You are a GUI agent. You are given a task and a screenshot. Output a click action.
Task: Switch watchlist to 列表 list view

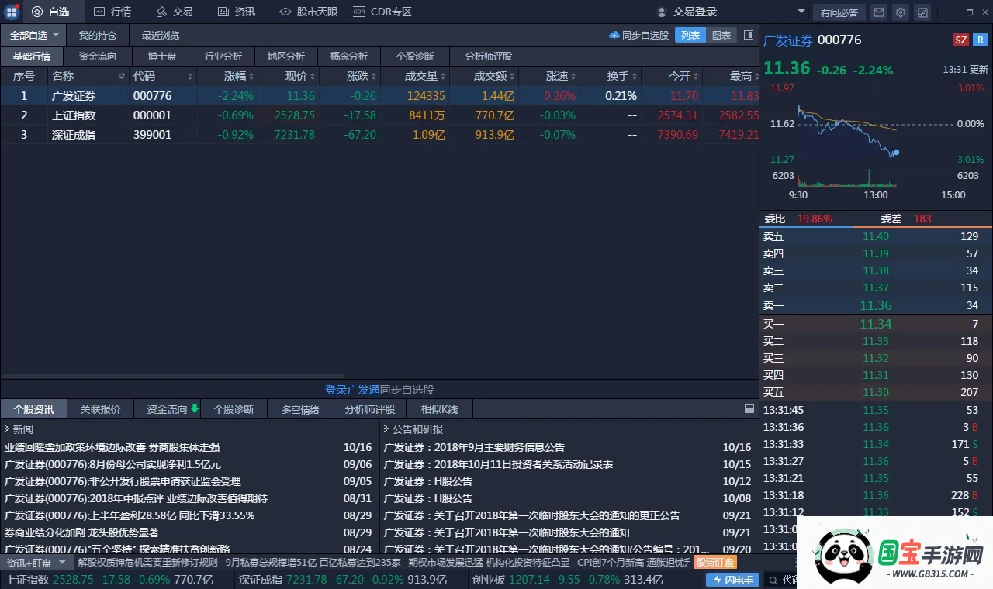[690, 35]
